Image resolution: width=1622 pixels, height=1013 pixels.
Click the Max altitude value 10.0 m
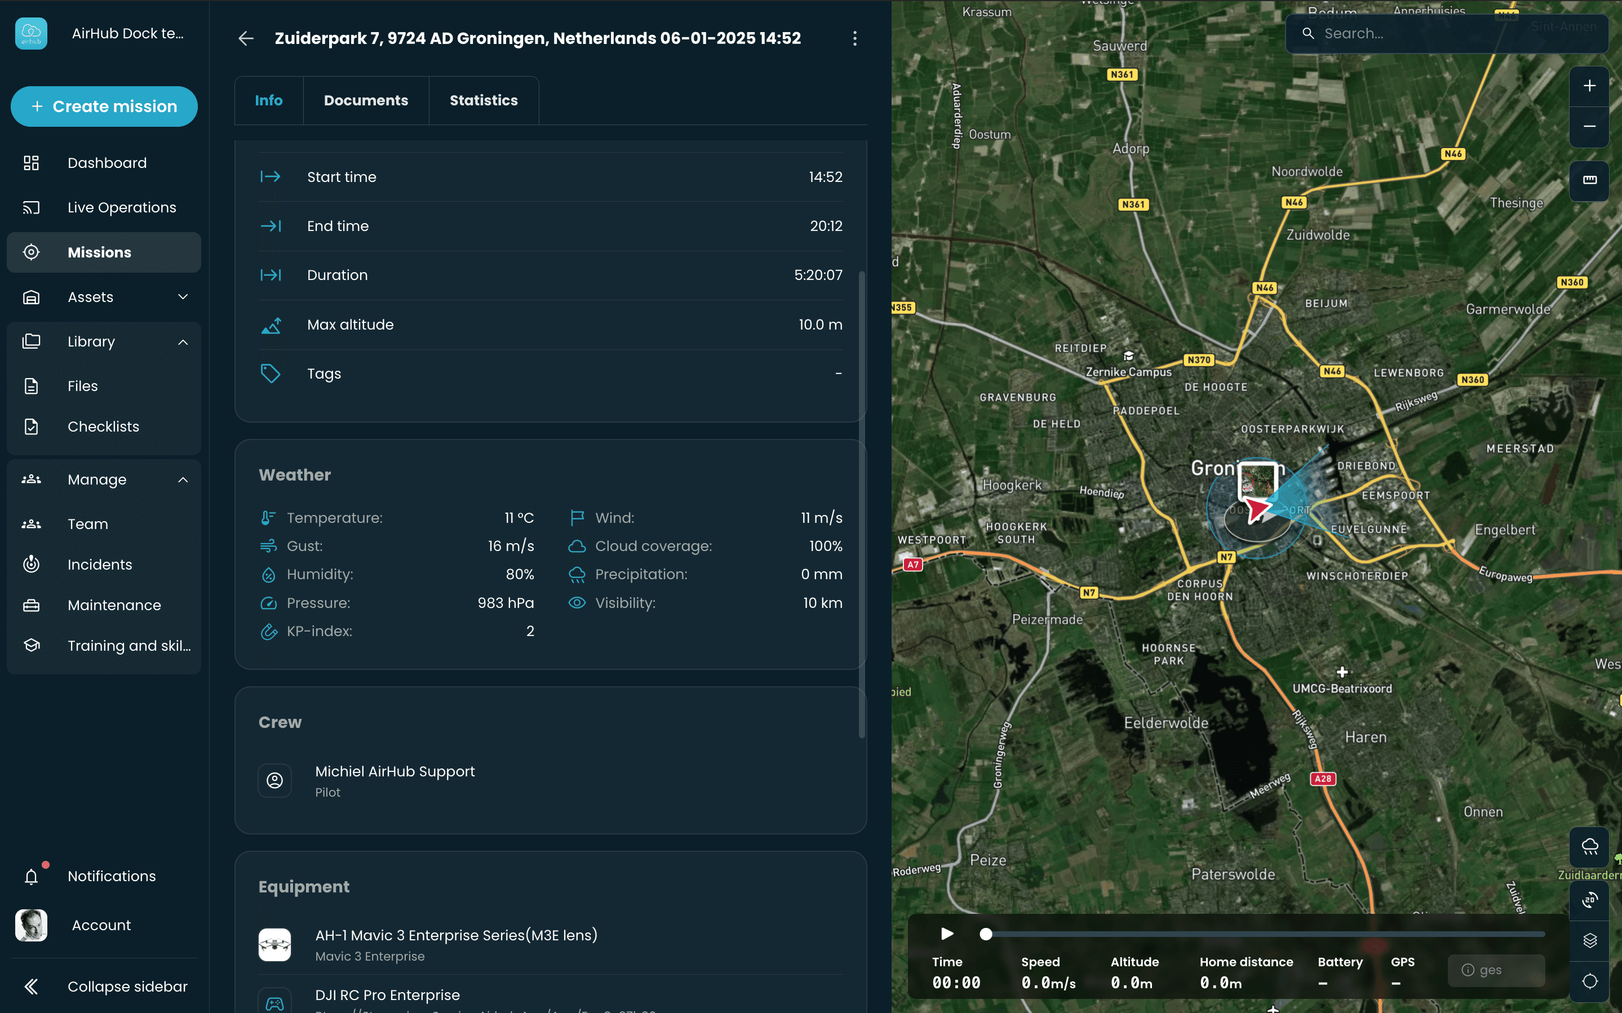click(x=820, y=325)
